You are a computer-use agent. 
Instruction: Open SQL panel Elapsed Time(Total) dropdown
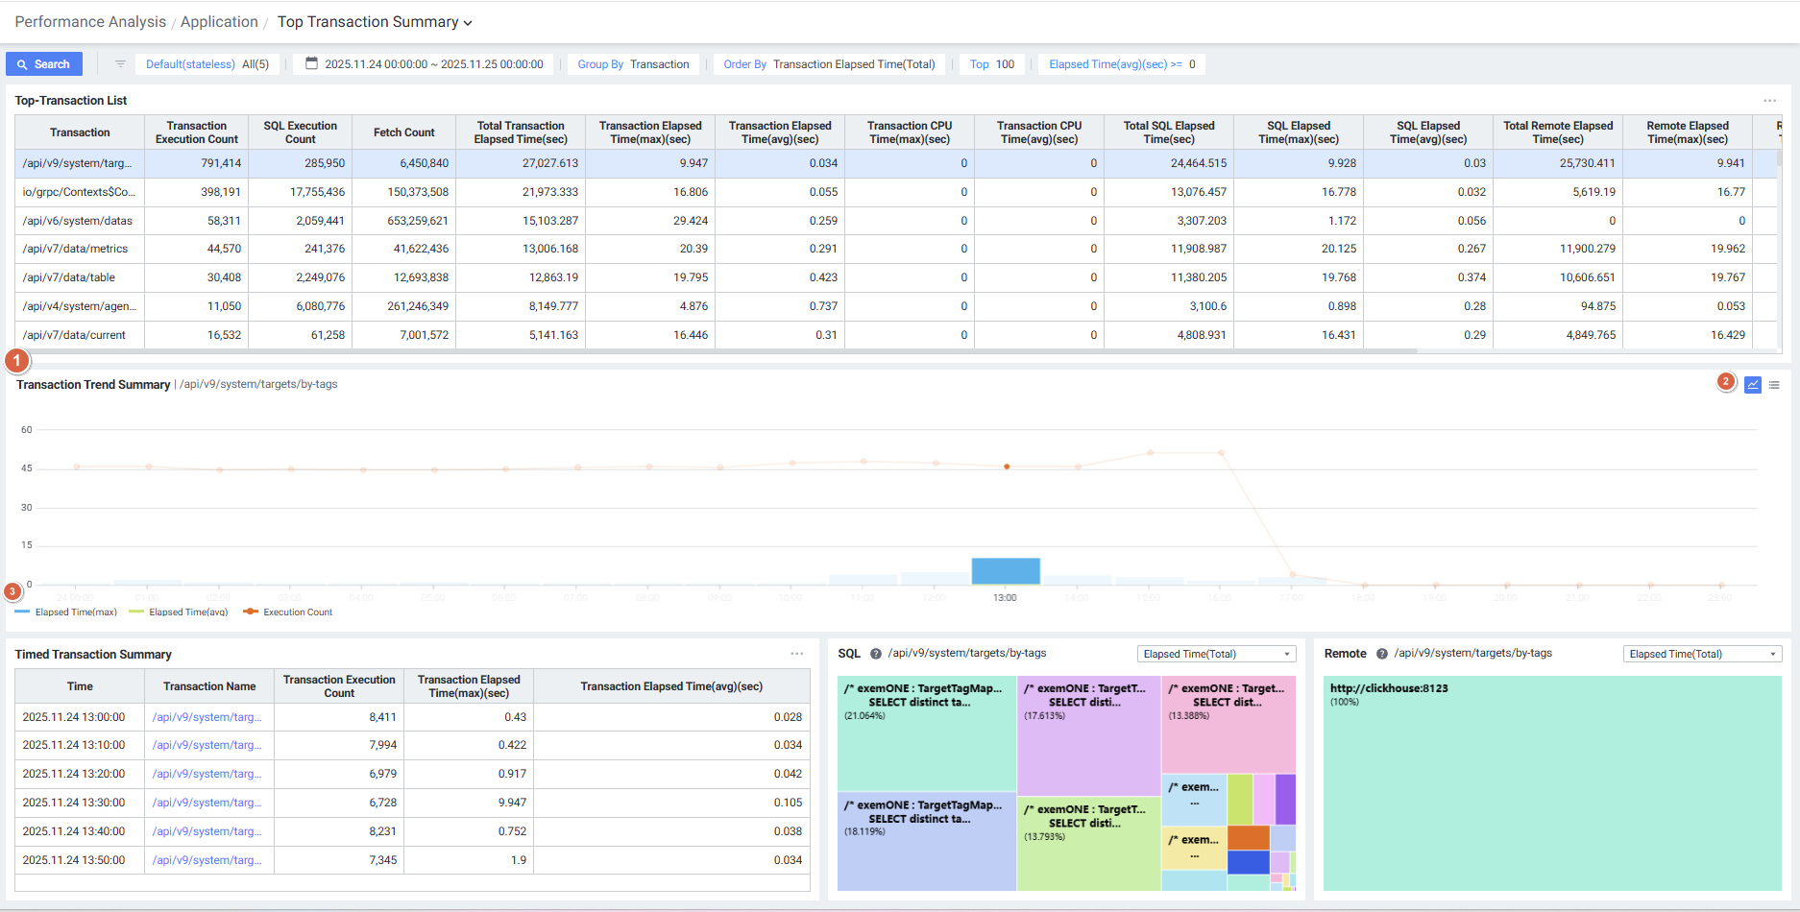pyautogui.click(x=1216, y=654)
